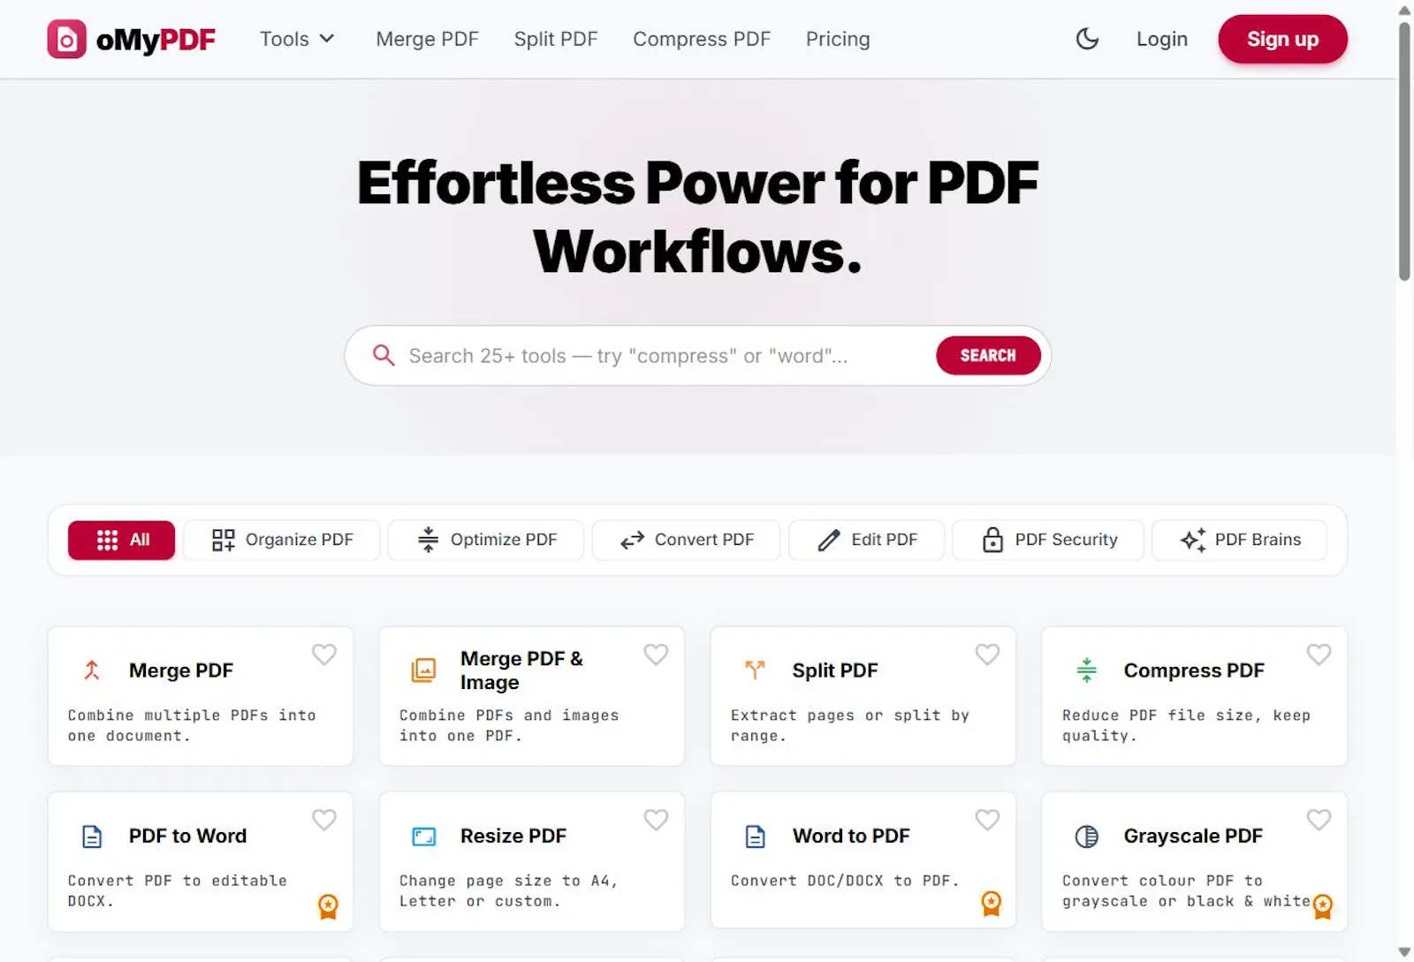Click "Extract pages or split by range." text
The height and width of the screenshot is (962, 1414).
tap(850, 725)
